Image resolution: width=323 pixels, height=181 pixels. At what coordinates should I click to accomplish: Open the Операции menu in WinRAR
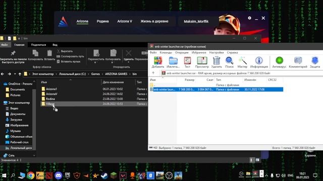[182, 52]
